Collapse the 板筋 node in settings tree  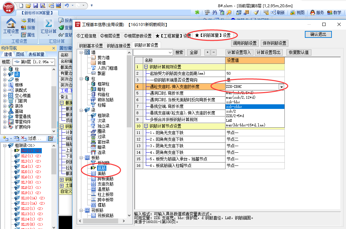(x=81, y=158)
